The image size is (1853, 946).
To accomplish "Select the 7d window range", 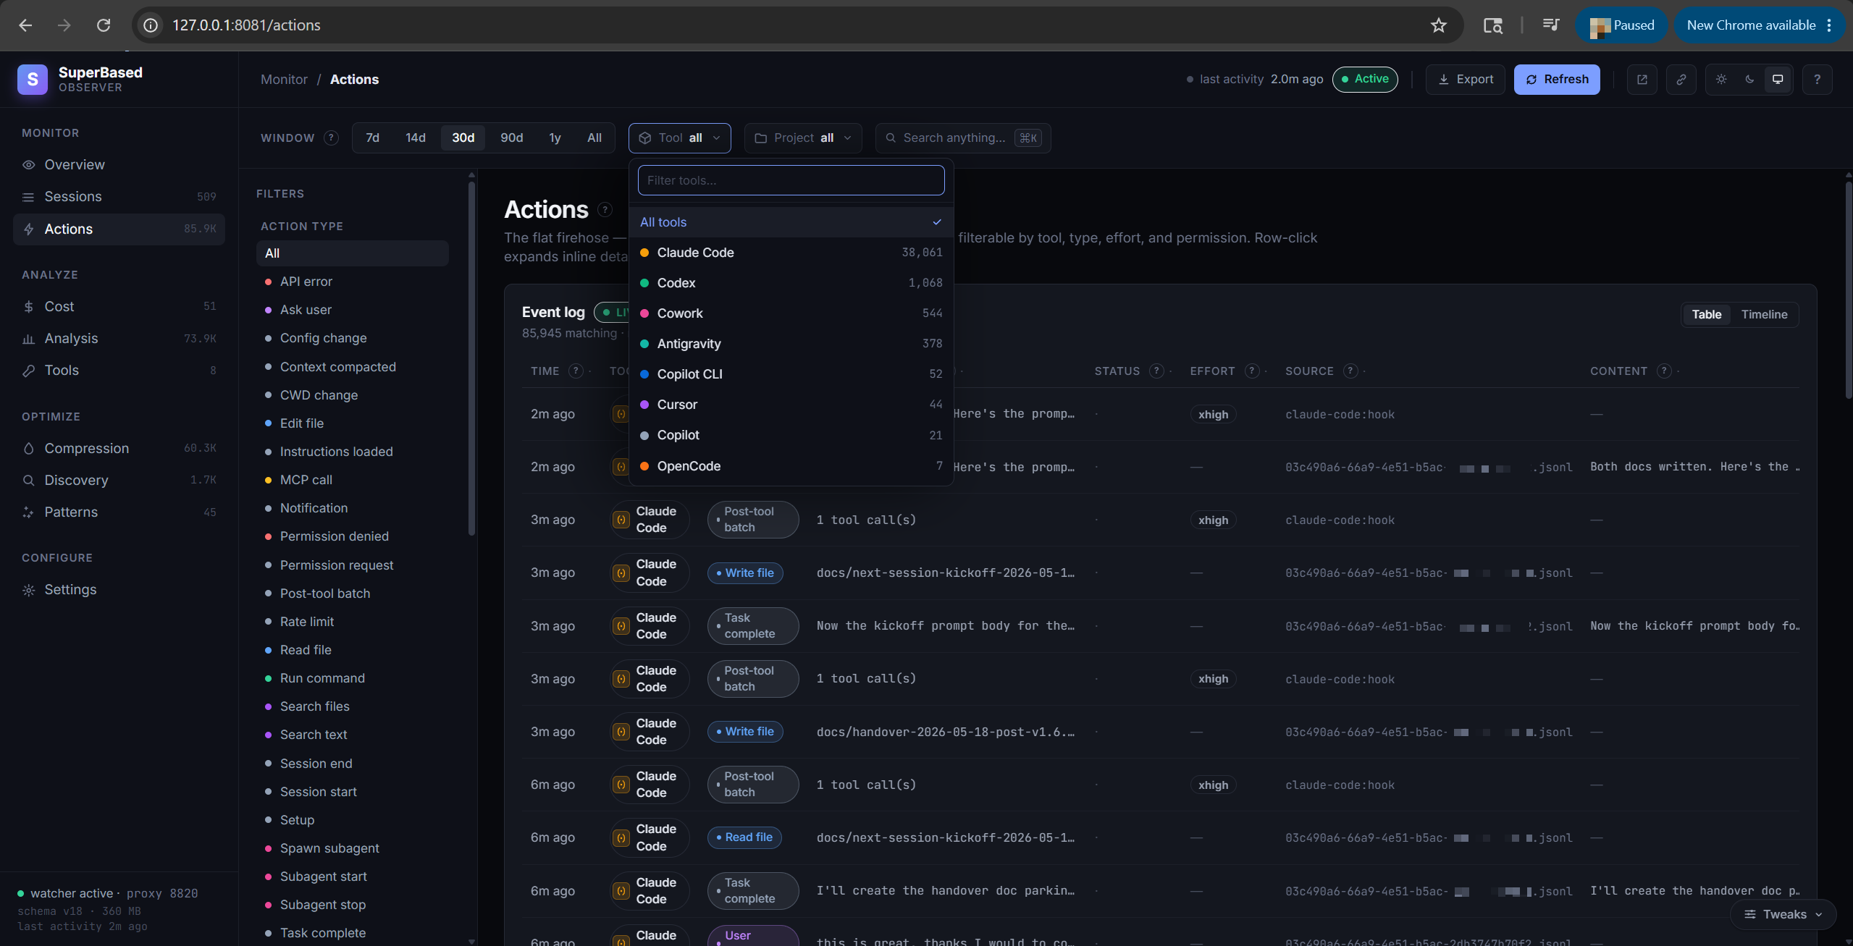I will point(372,138).
